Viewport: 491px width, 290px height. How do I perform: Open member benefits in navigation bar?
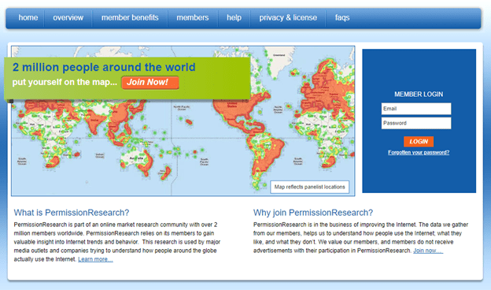point(130,17)
